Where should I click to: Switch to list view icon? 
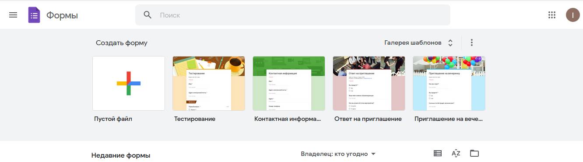click(437, 153)
